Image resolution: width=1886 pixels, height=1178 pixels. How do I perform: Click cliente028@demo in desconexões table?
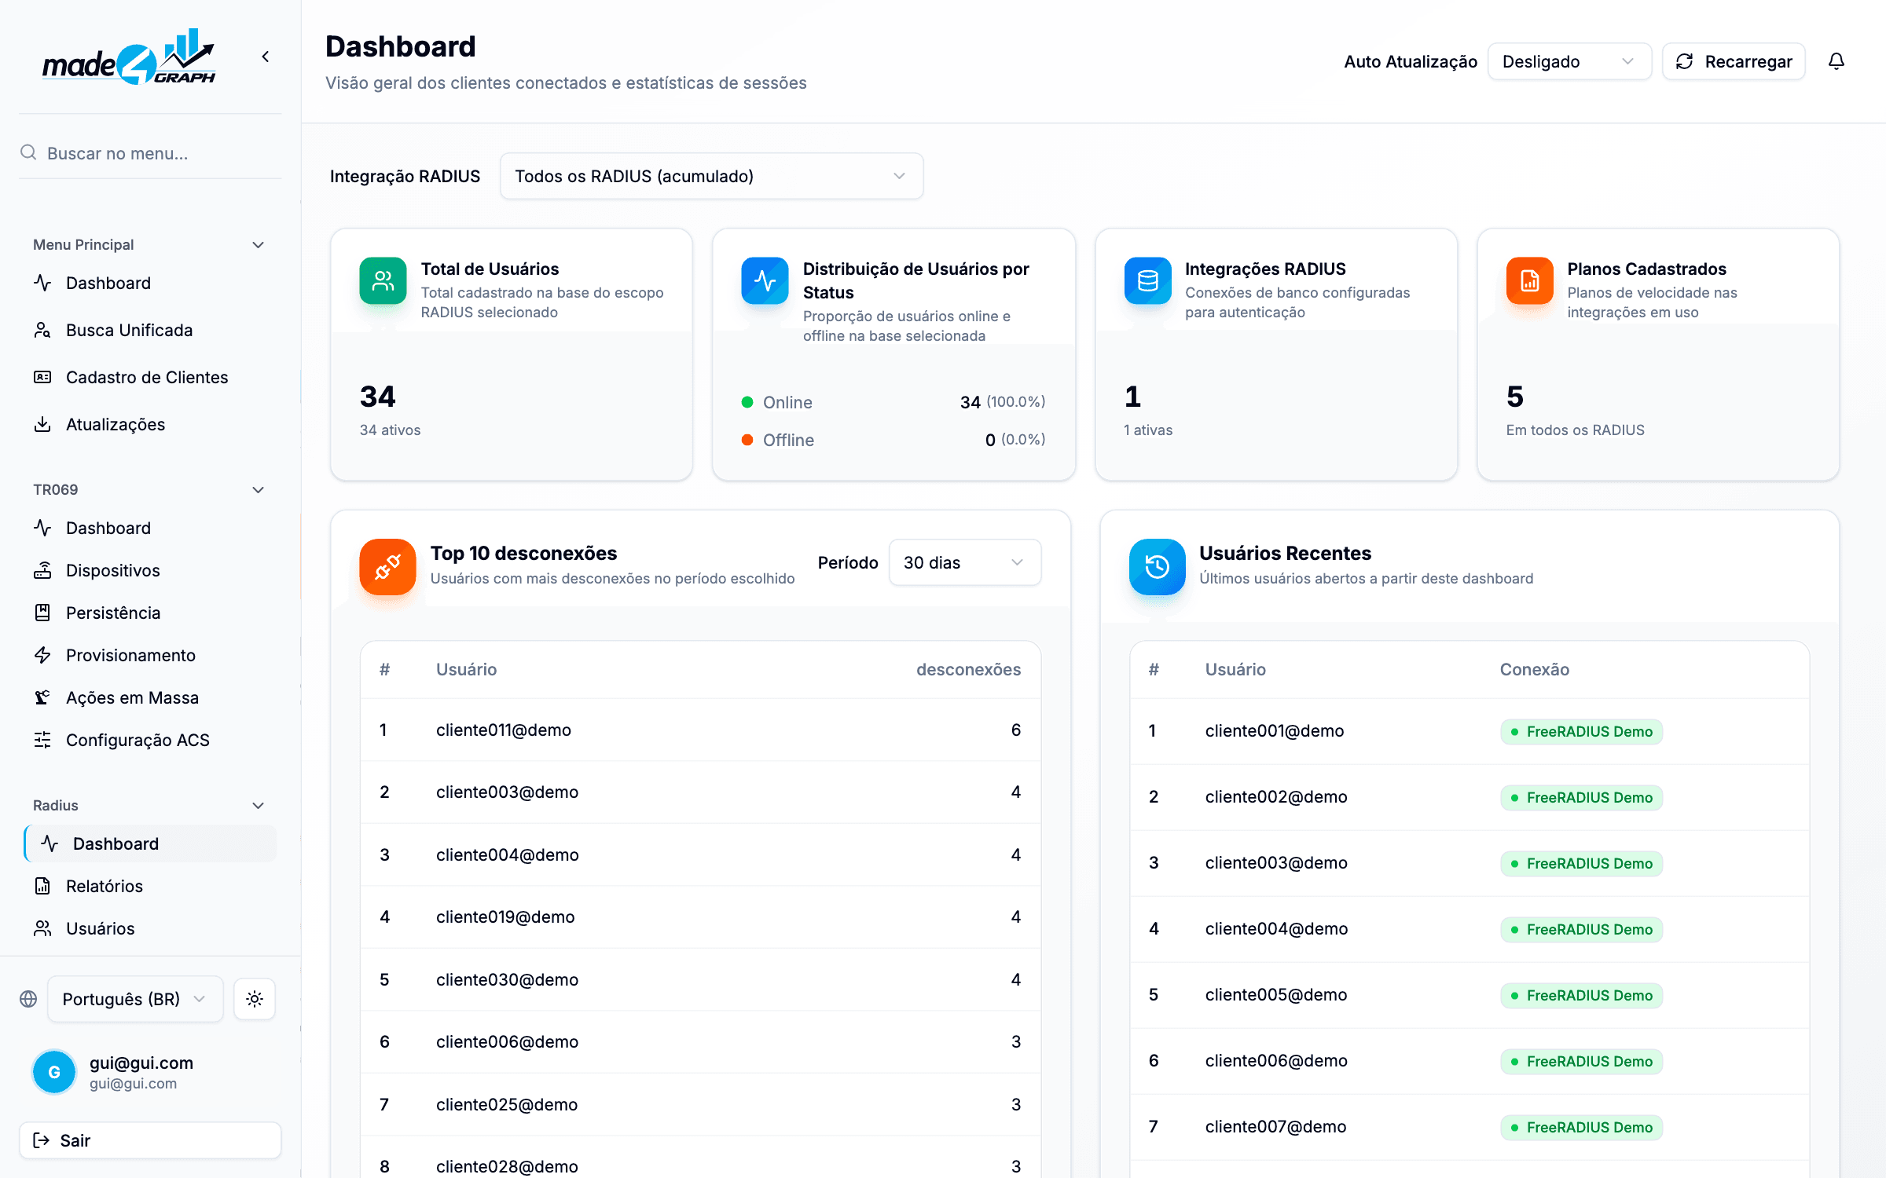pyautogui.click(x=507, y=1166)
